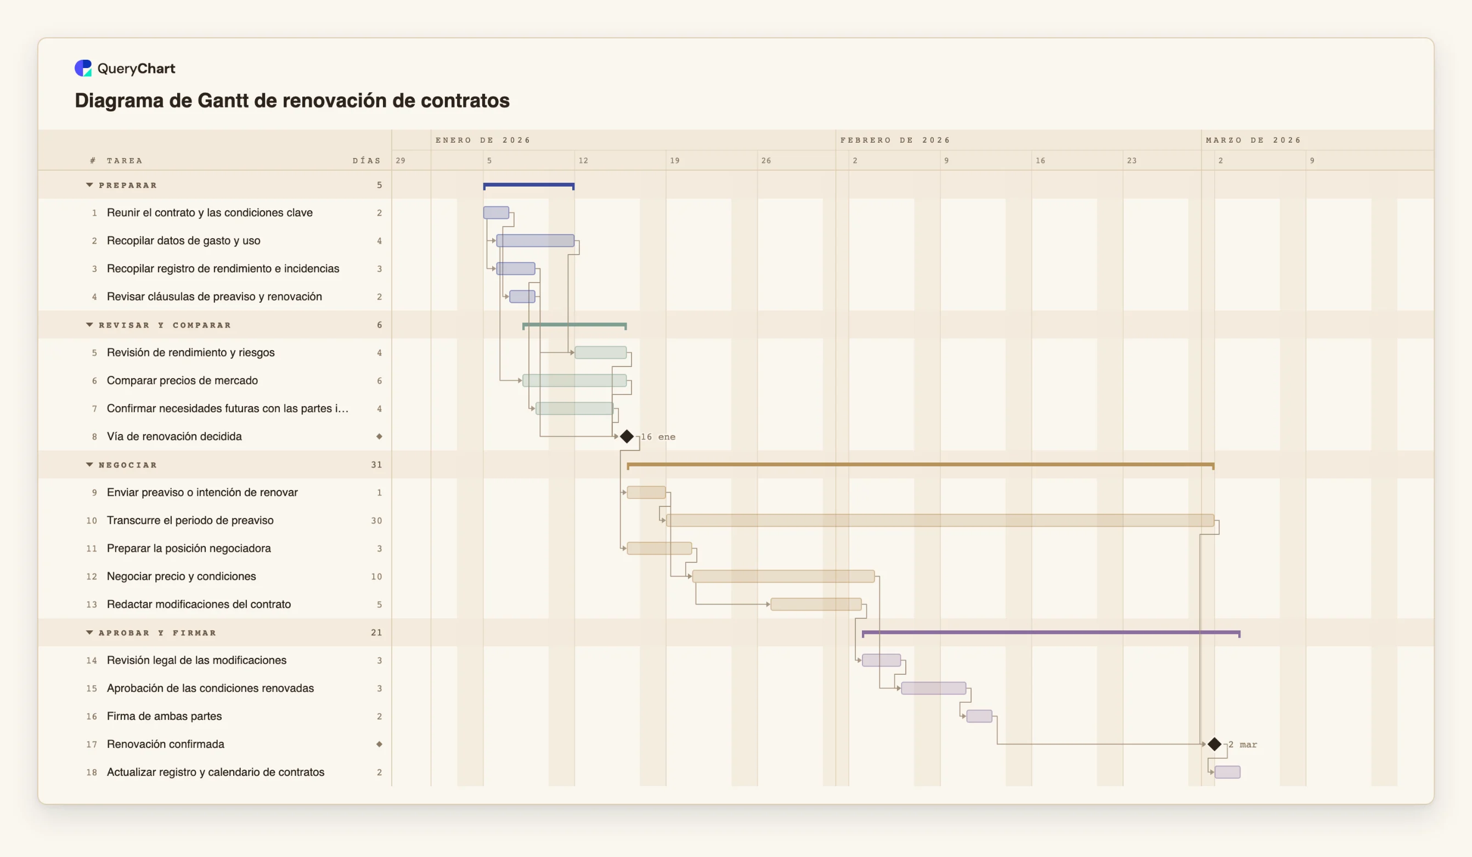Click the bar for Comparar precios de mercado
This screenshot has width=1472, height=857.
point(574,381)
